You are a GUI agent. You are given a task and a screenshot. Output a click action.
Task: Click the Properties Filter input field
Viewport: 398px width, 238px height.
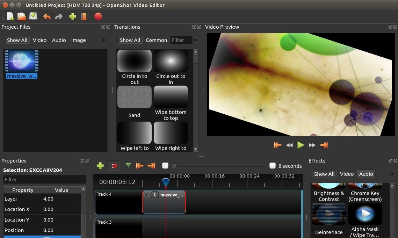[45, 180]
